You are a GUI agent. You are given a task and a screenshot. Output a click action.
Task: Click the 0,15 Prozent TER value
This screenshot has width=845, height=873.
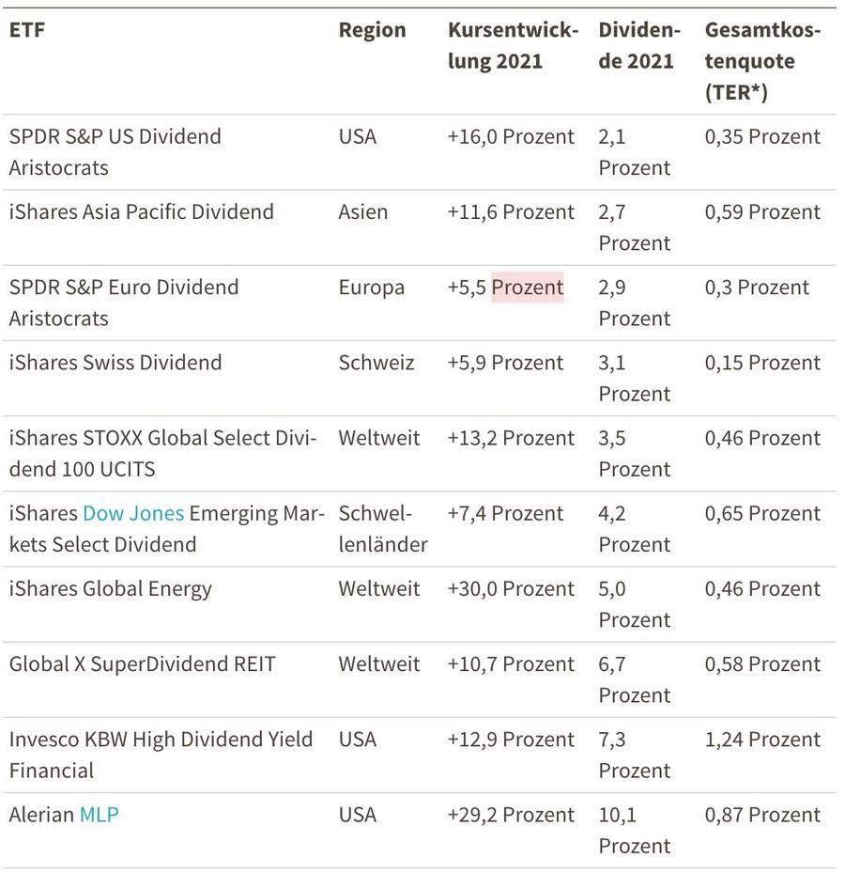pos(762,363)
